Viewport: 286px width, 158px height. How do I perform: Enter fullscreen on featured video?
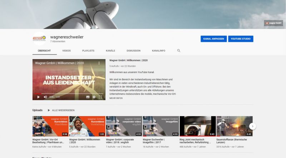100,97
